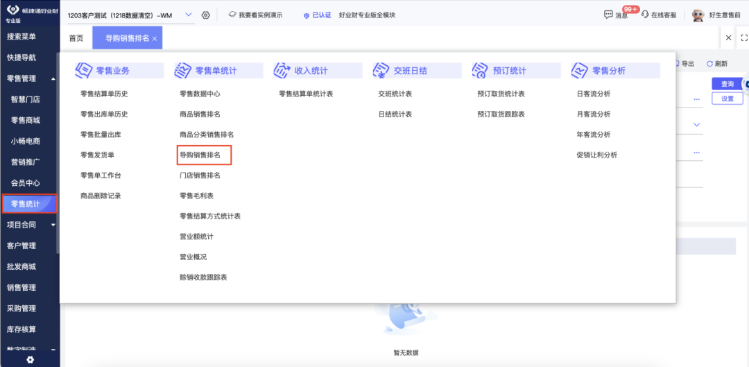749x367 pixels.
Task: Click the 刷新 refresh button
Action: [x=717, y=64]
